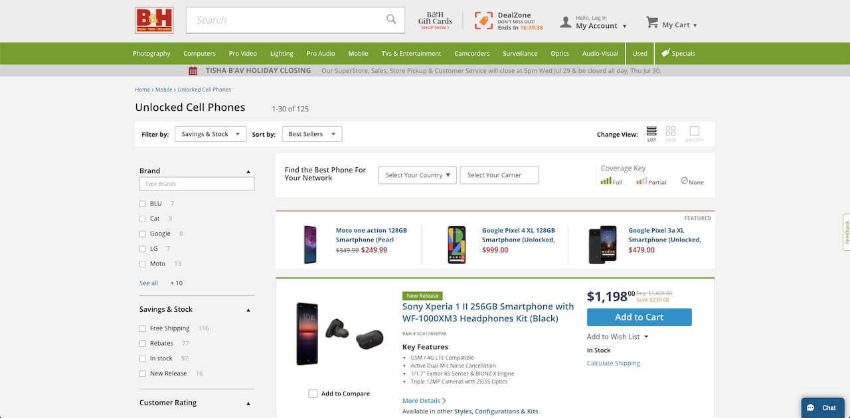
Task: Check the Google brand filter
Action: coord(142,233)
